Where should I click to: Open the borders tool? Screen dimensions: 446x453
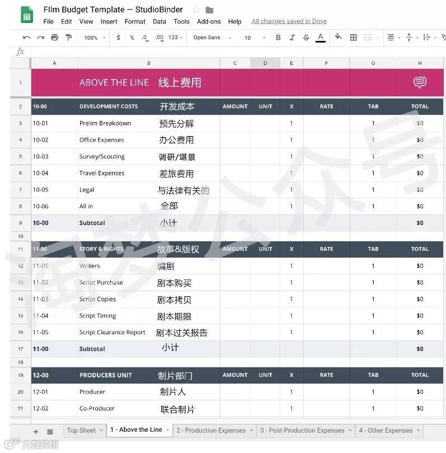(353, 38)
